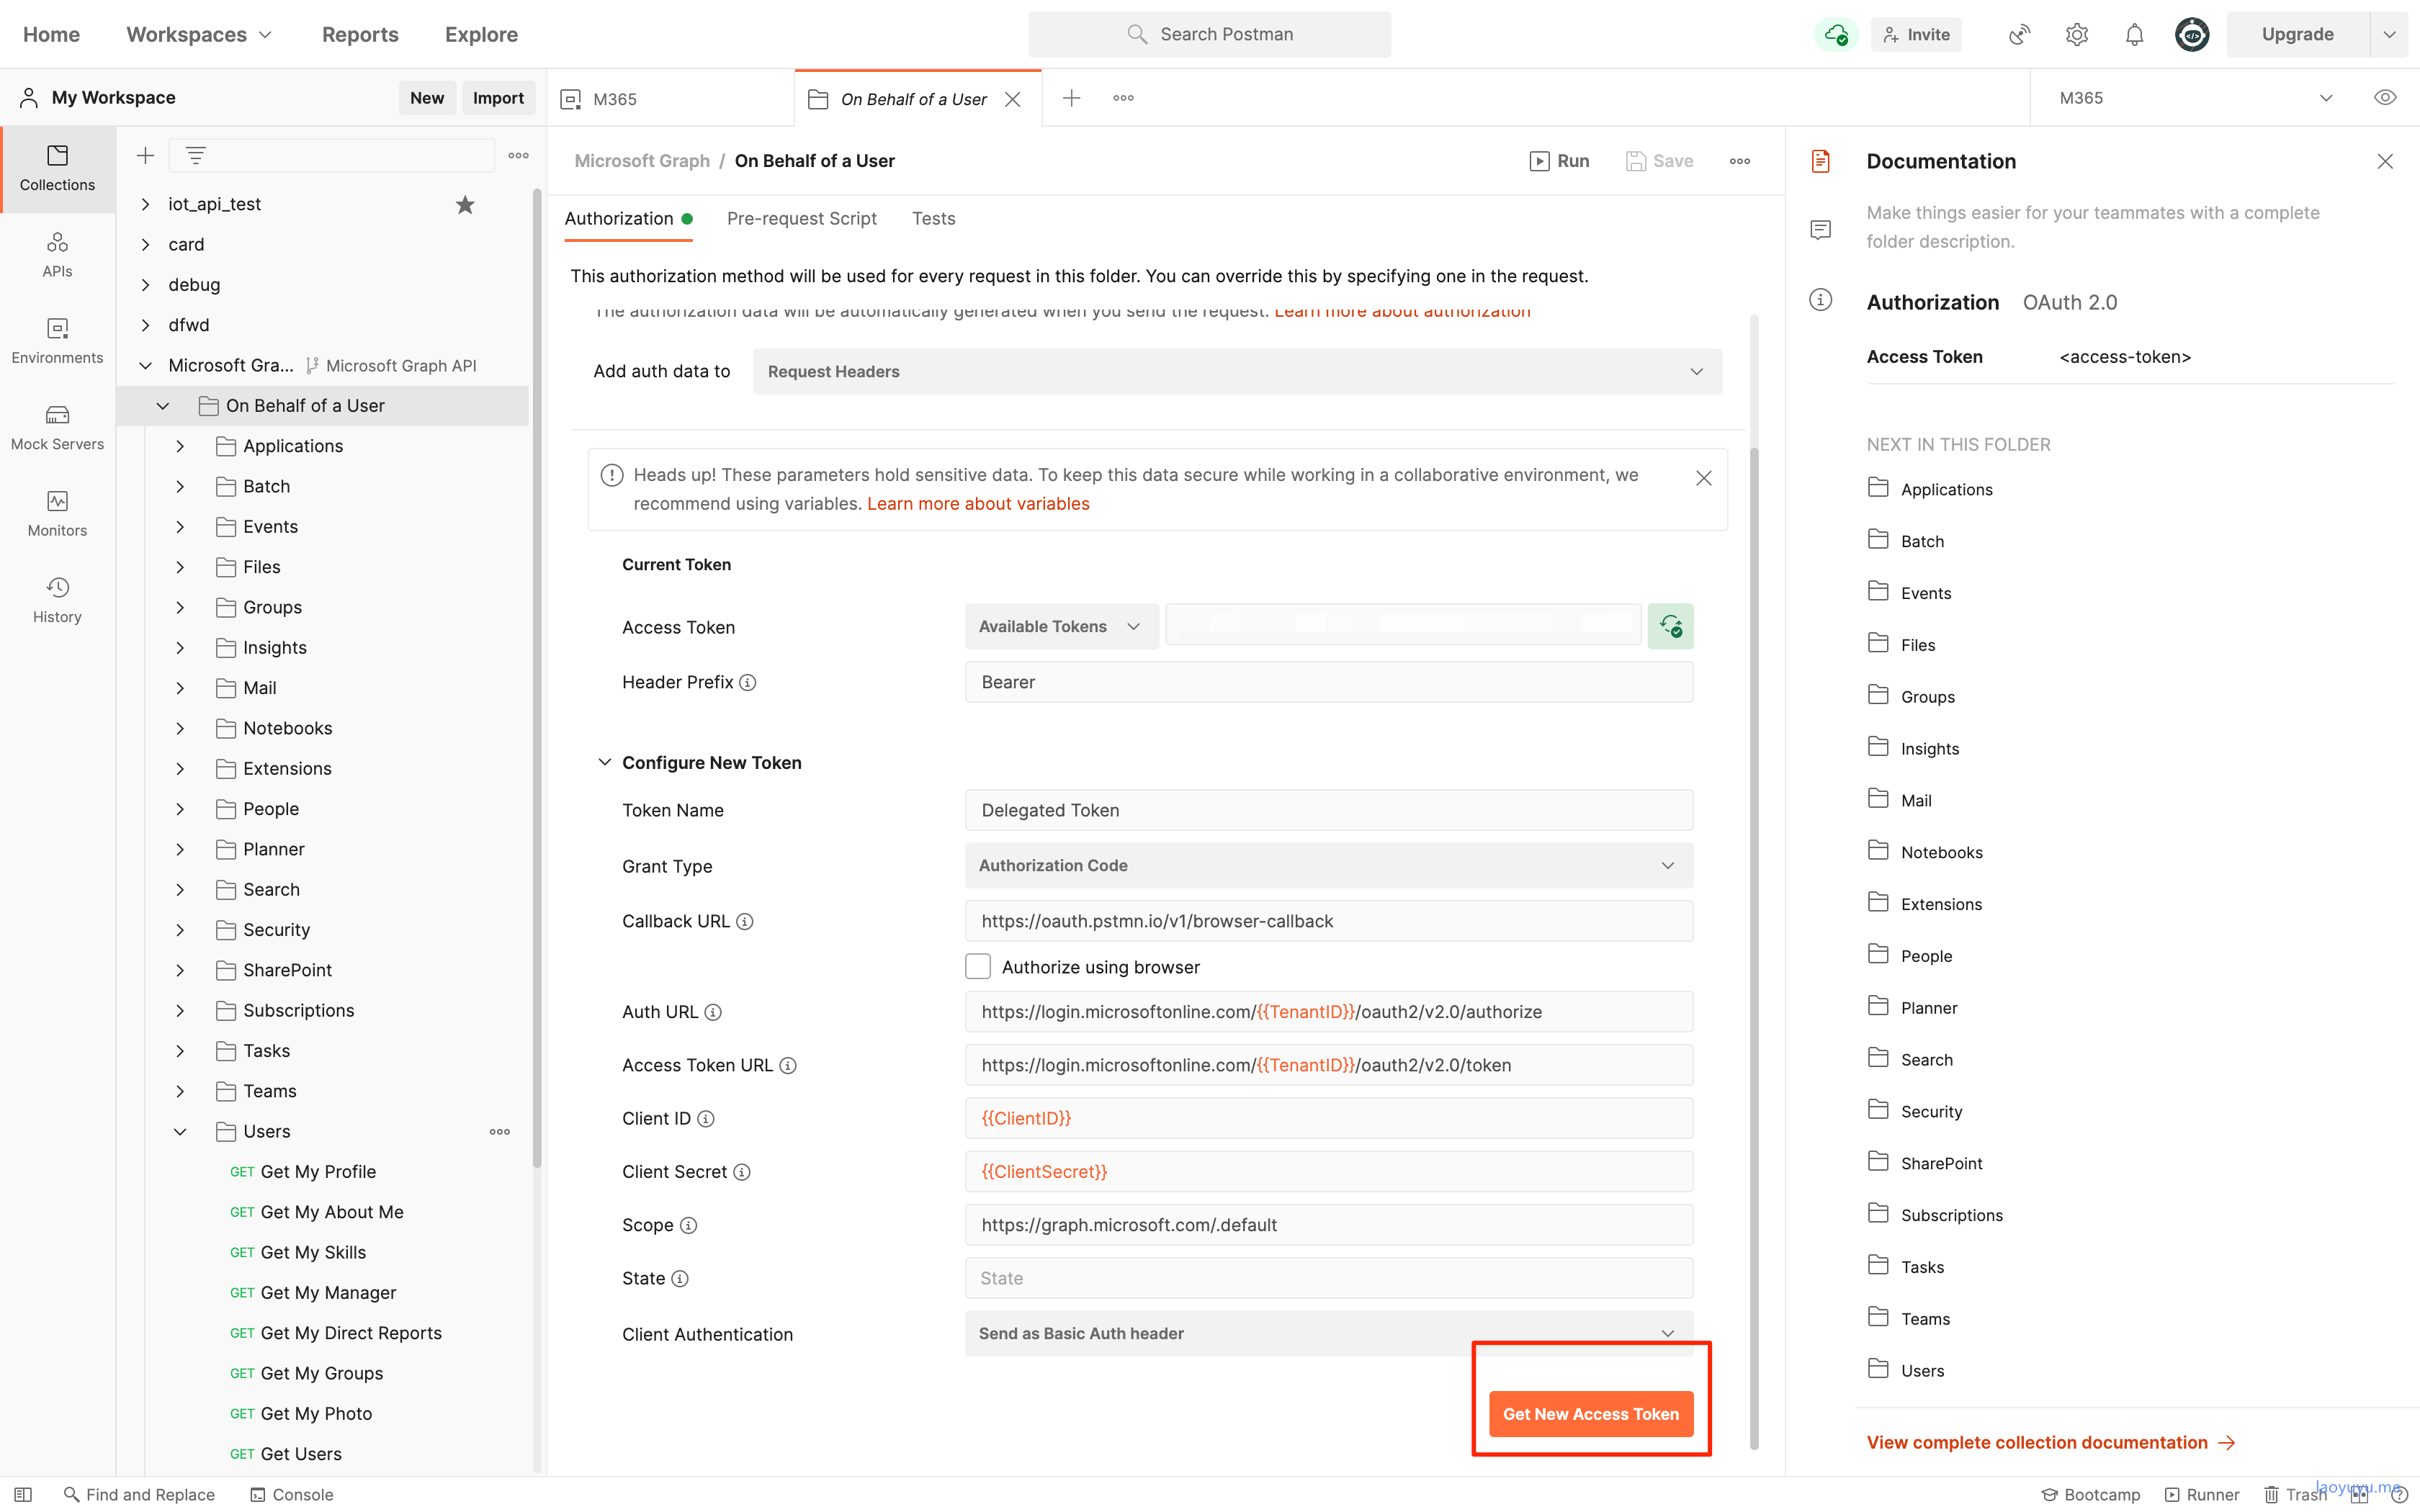Switch to the M365 request tab

670,98
